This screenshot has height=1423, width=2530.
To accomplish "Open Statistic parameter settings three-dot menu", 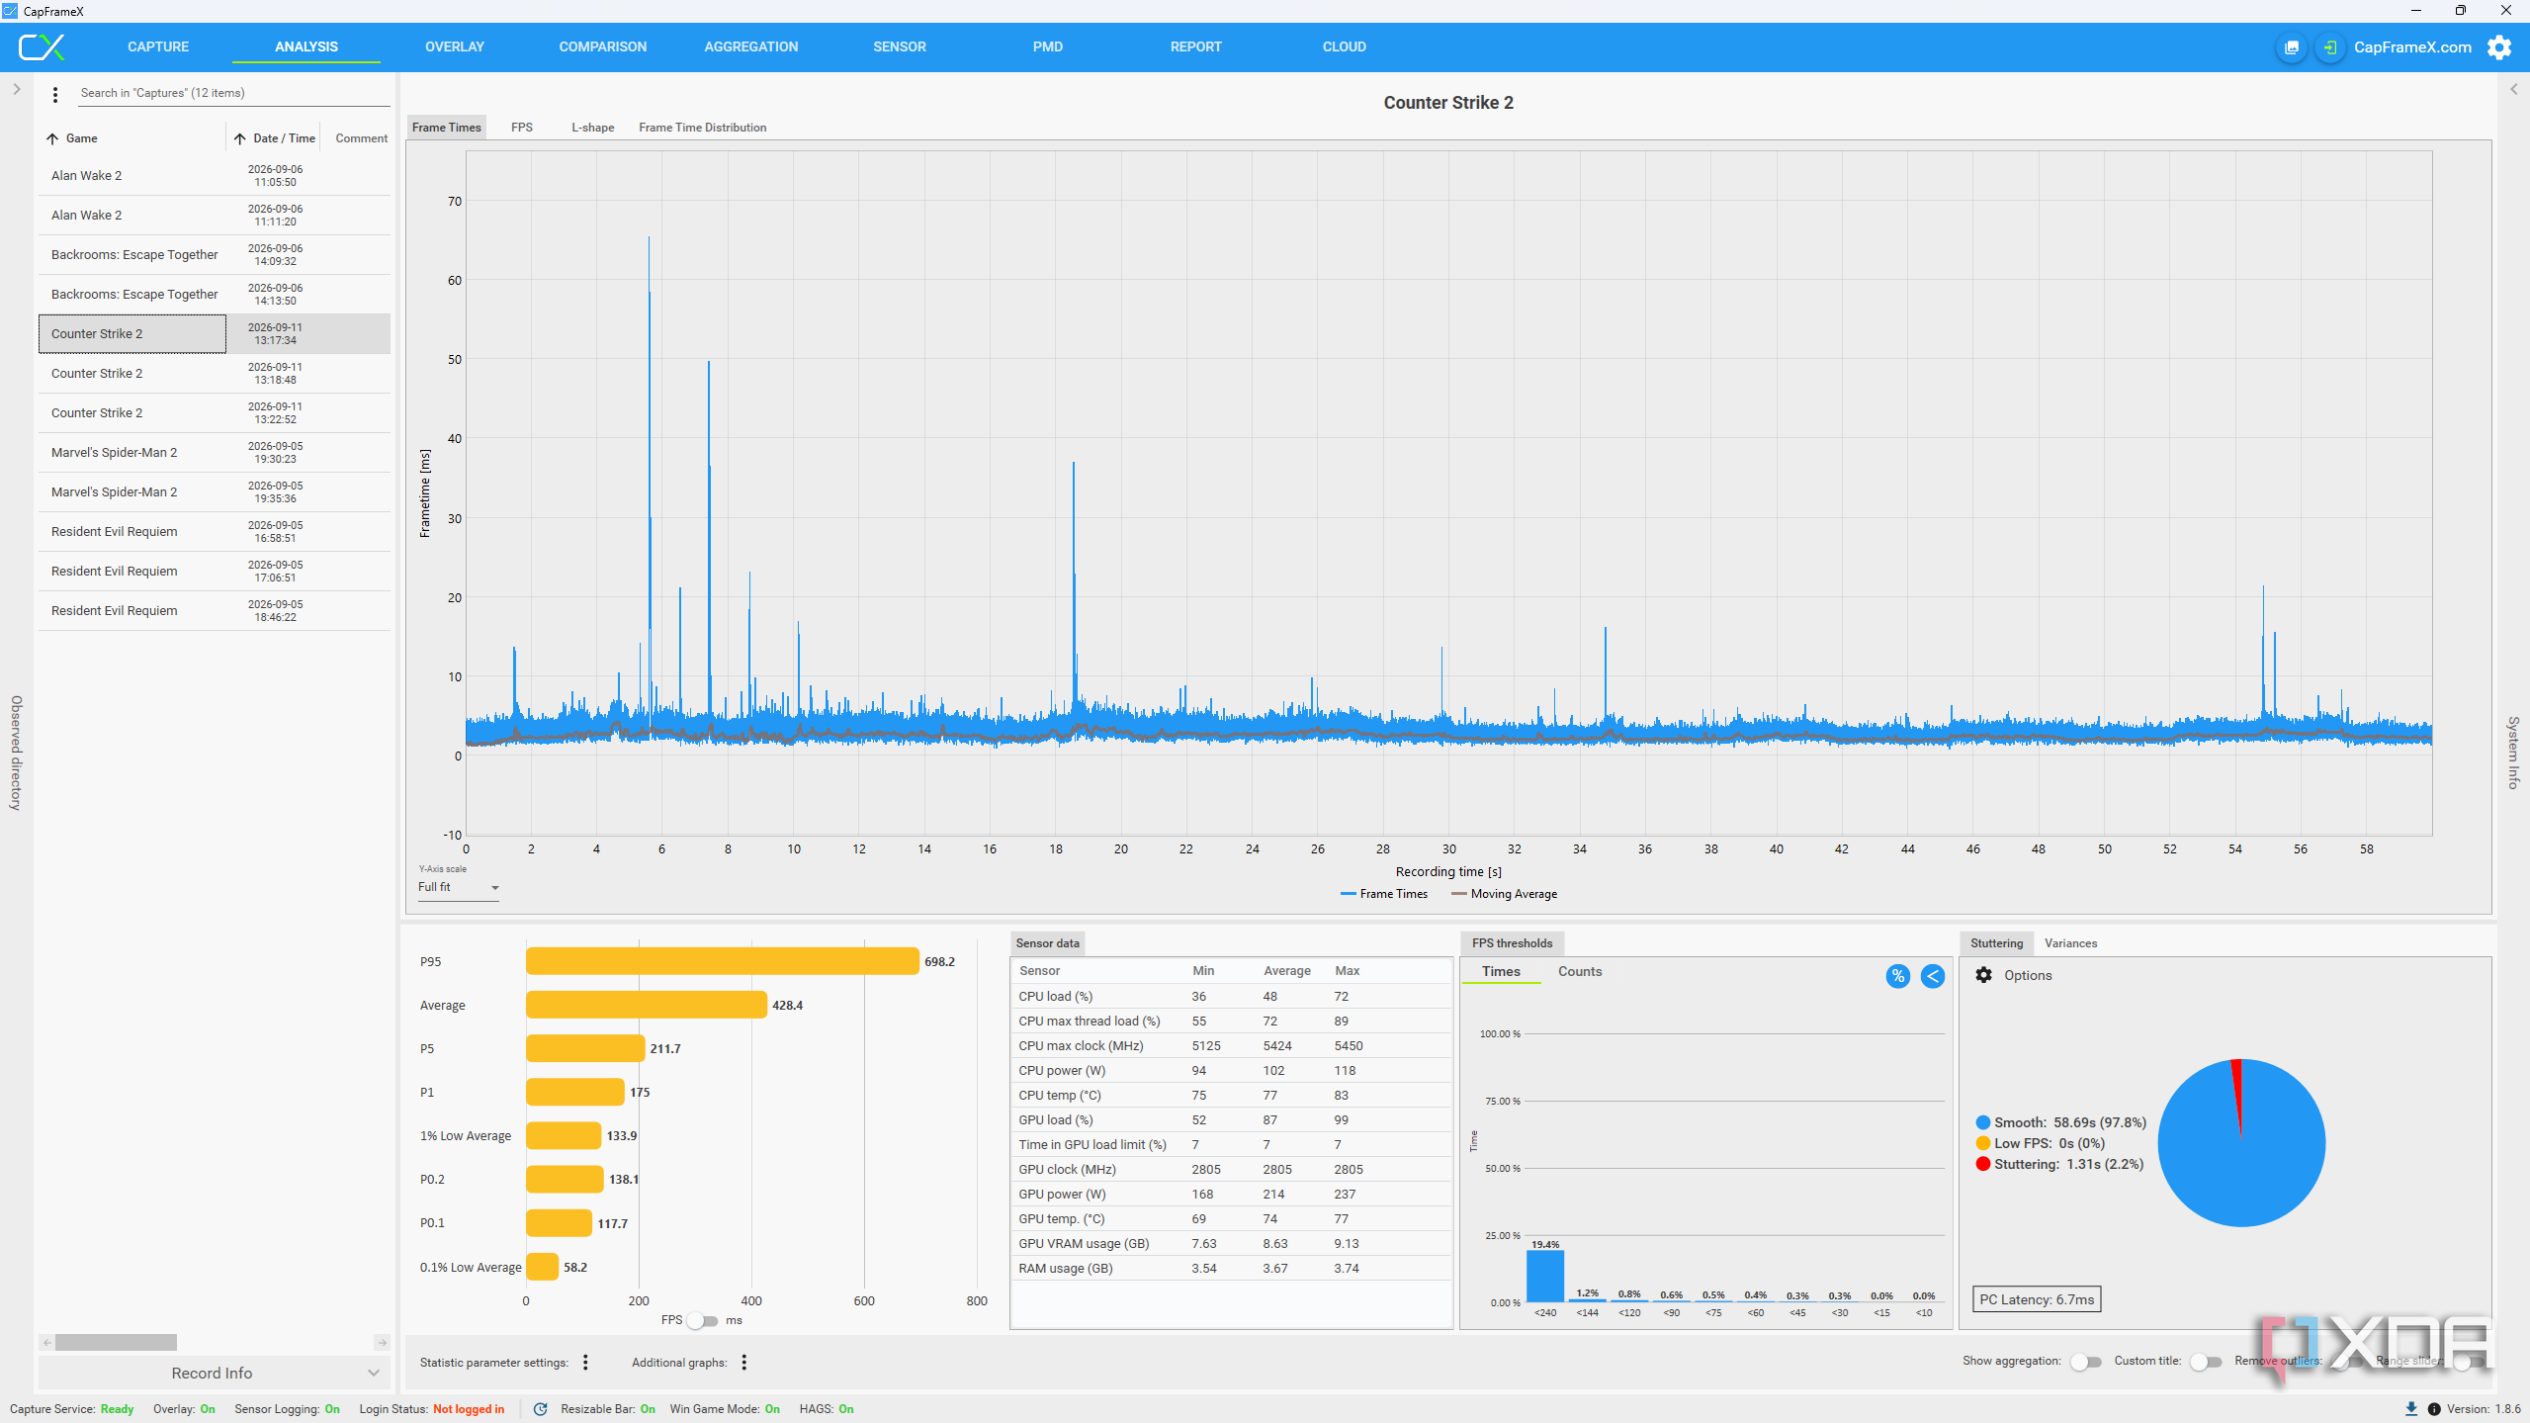I will 585,1362.
